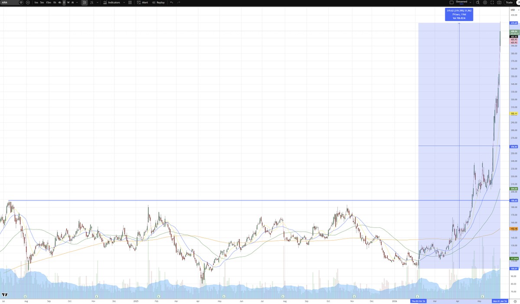Click the Thu 05 Feb '26 date label
This screenshot has height=304, width=520.
pyautogui.click(x=418, y=301)
